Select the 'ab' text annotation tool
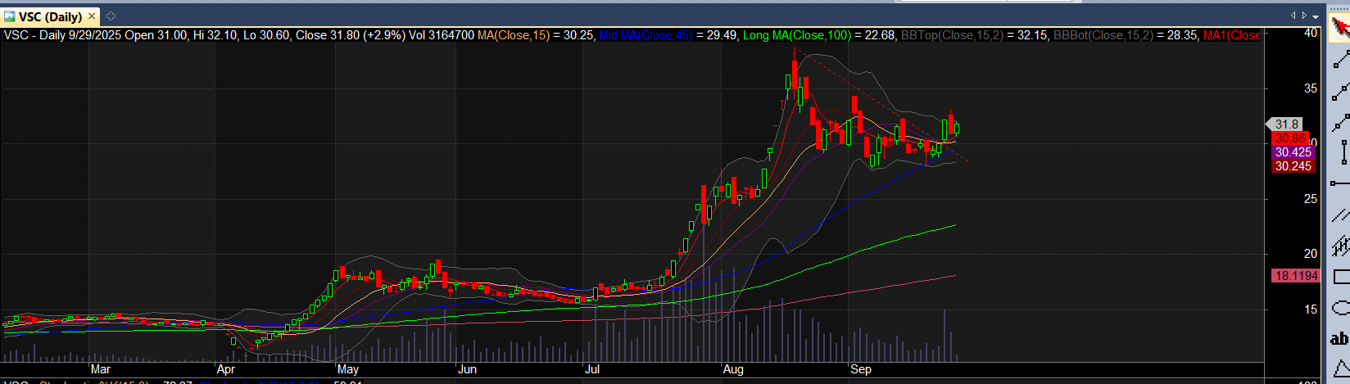The width and height of the screenshot is (1350, 384). (1339, 338)
